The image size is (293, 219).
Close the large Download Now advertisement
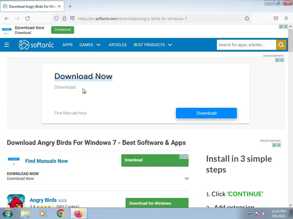pyautogui.click(x=282, y=60)
